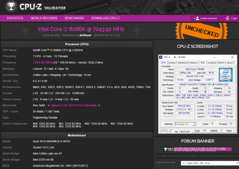
Task: Click the L1D 32 KB caches row value
Action: click(x=58, y=93)
